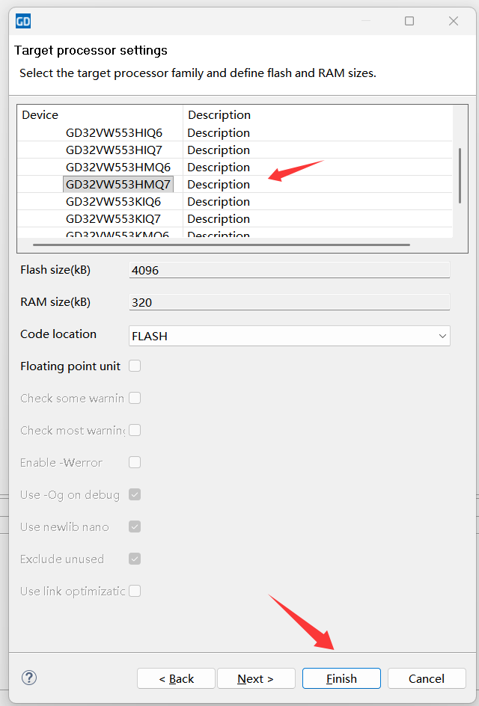
Task: Select GD32VW553HMQ7 device in list
Action: point(118,184)
